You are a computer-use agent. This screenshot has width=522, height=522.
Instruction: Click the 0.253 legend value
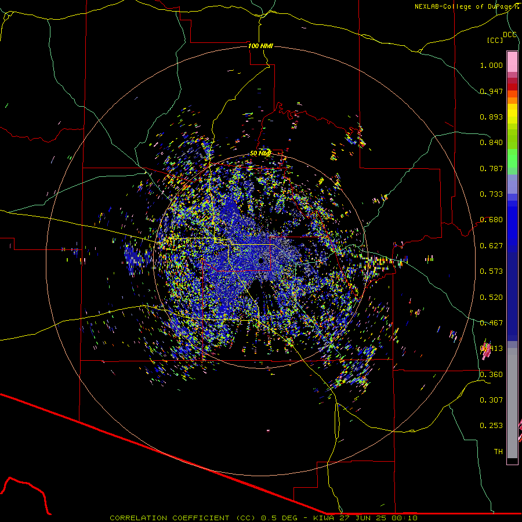[491, 426]
